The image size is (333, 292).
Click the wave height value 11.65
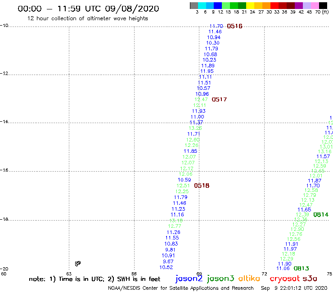coord(304,210)
